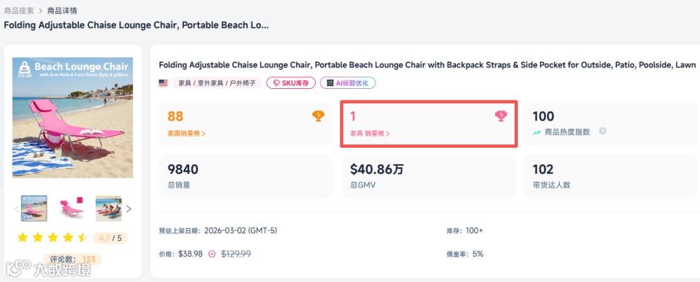Click the pink furniture sales rank trophy icon
This screenshot has height=282, width=700.
500,116
